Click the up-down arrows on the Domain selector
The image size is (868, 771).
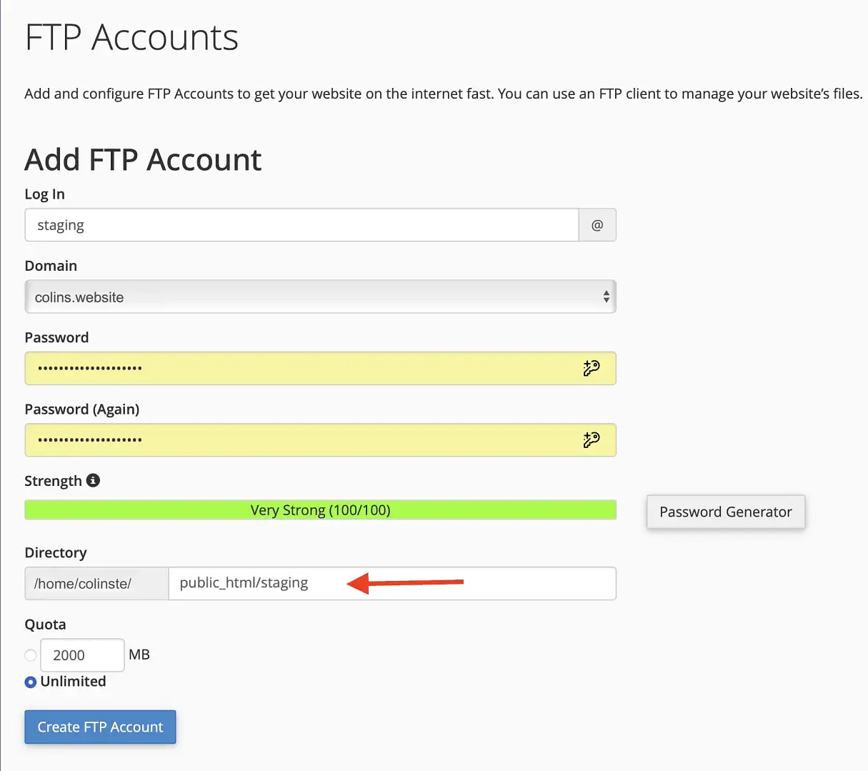[606, 297]
